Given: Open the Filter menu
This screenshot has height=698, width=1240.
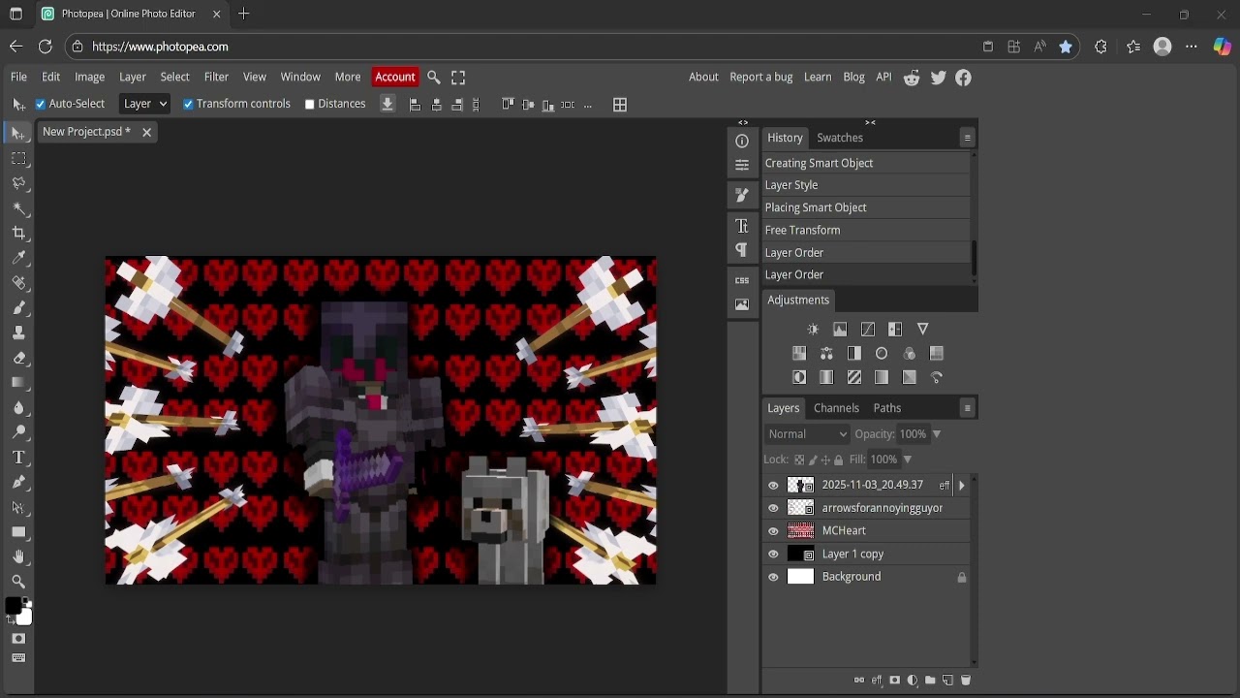Looking at the screenshot, I should pyautogui.click(x=216, y=77).
